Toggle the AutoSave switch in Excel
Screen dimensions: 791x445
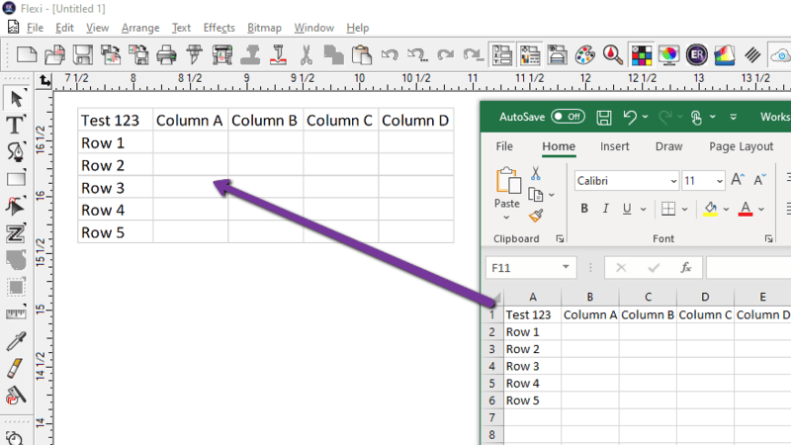pos(568,117)
